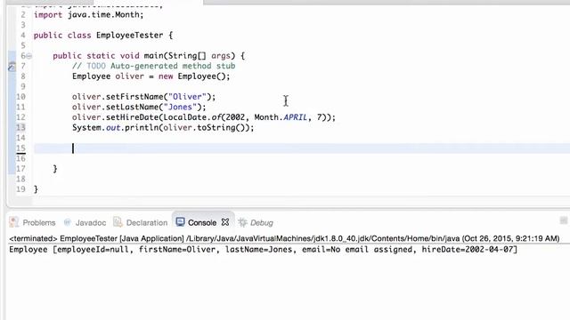Click line number 10 in the gutter

coord(20,97)
